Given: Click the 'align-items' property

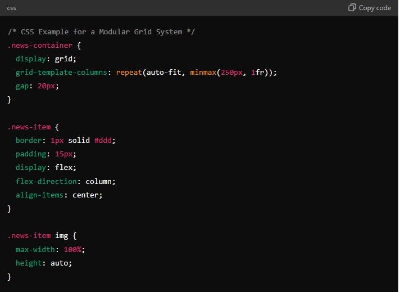Looking at the screenshot, I should point(39,195).
